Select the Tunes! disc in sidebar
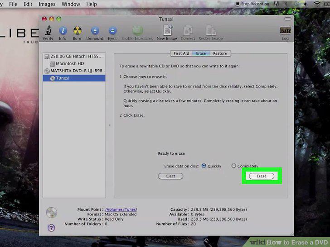 [x=74, y=78]
